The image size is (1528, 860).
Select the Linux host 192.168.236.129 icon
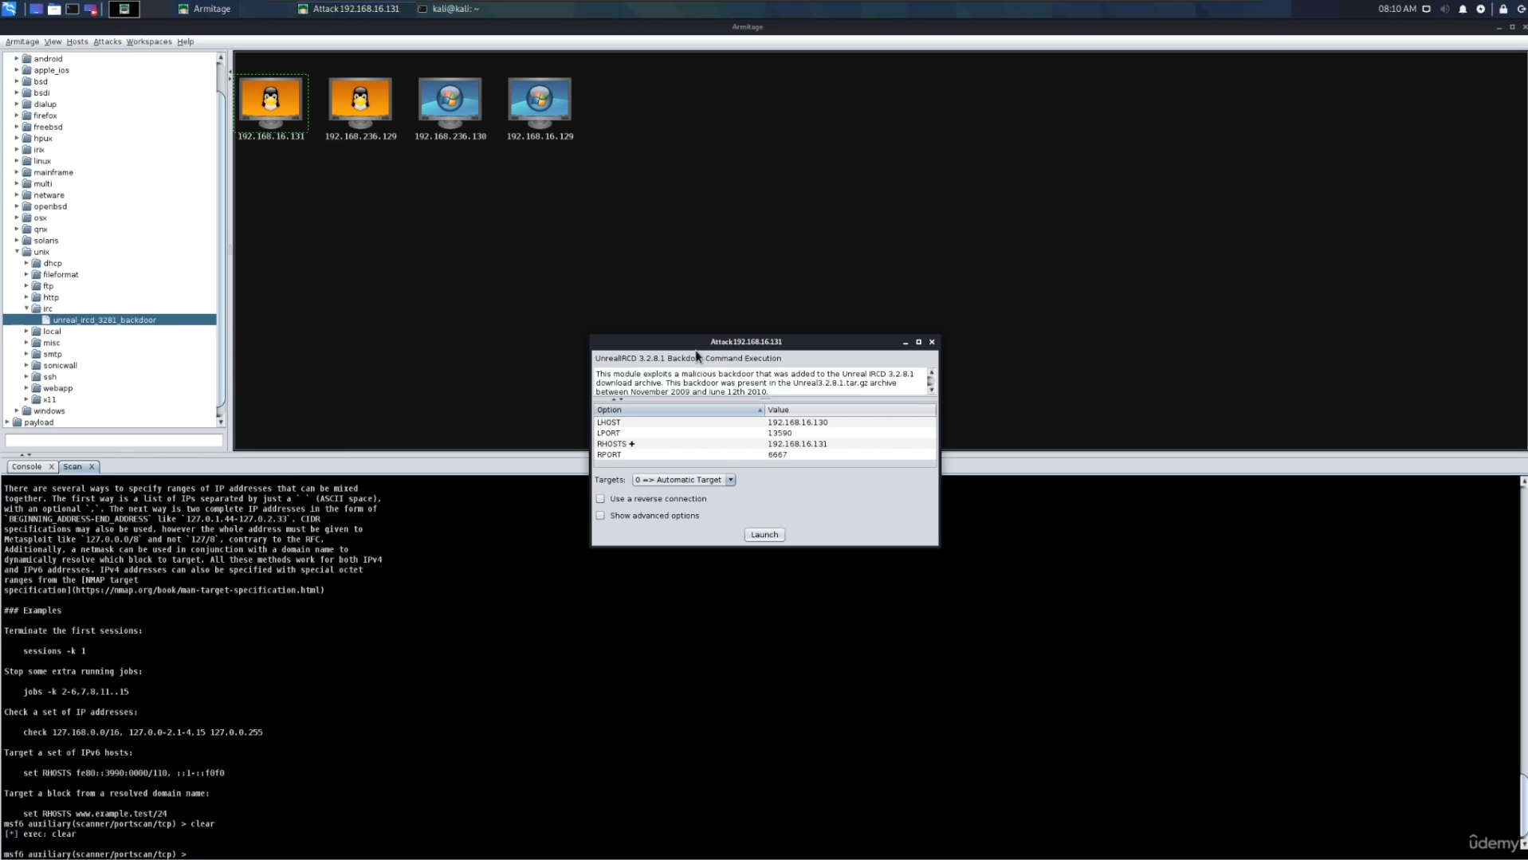pos(360,101)
